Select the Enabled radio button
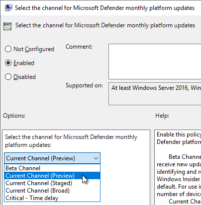This screenshot has width=201, height=205. pos(8,63)
